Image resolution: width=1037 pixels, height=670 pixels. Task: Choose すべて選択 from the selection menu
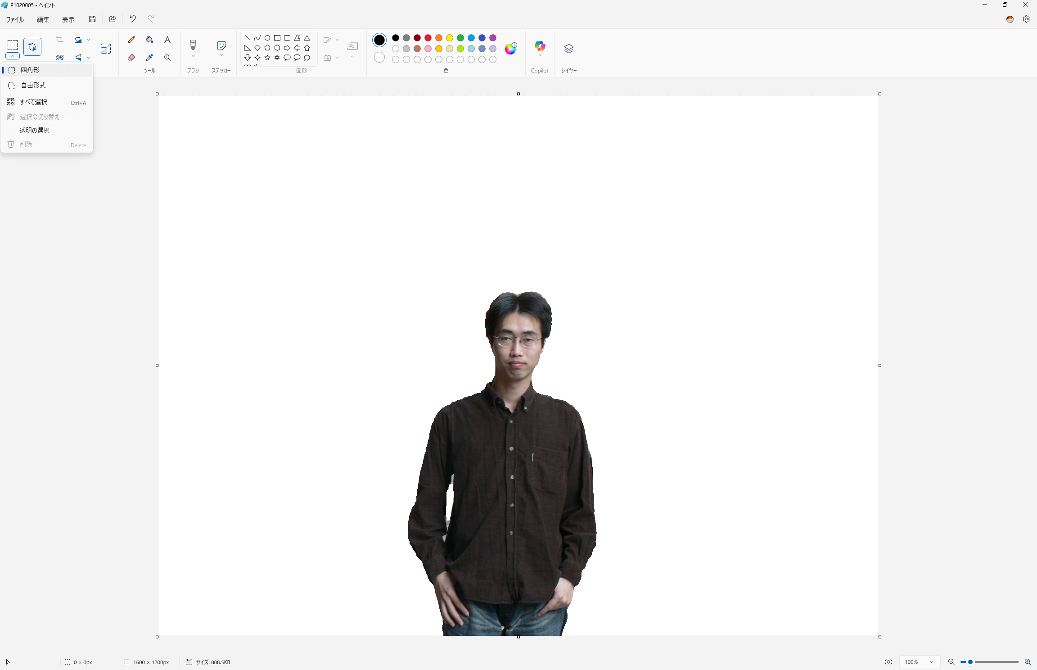(33, 102)
